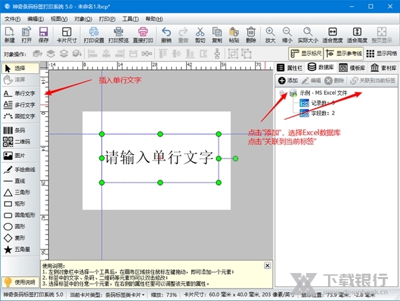The image size is (400, 301).
Task: Open the 工具(T) menu
Action: click(131, 19)
